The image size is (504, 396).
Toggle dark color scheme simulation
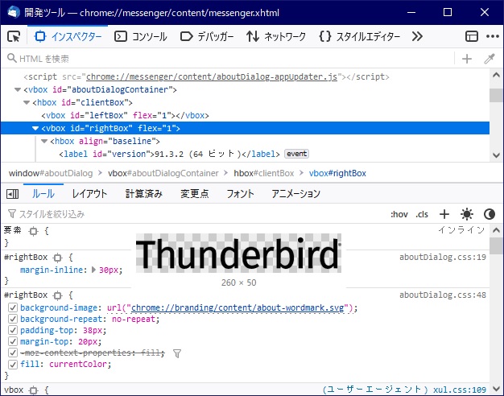click(489, 214)
